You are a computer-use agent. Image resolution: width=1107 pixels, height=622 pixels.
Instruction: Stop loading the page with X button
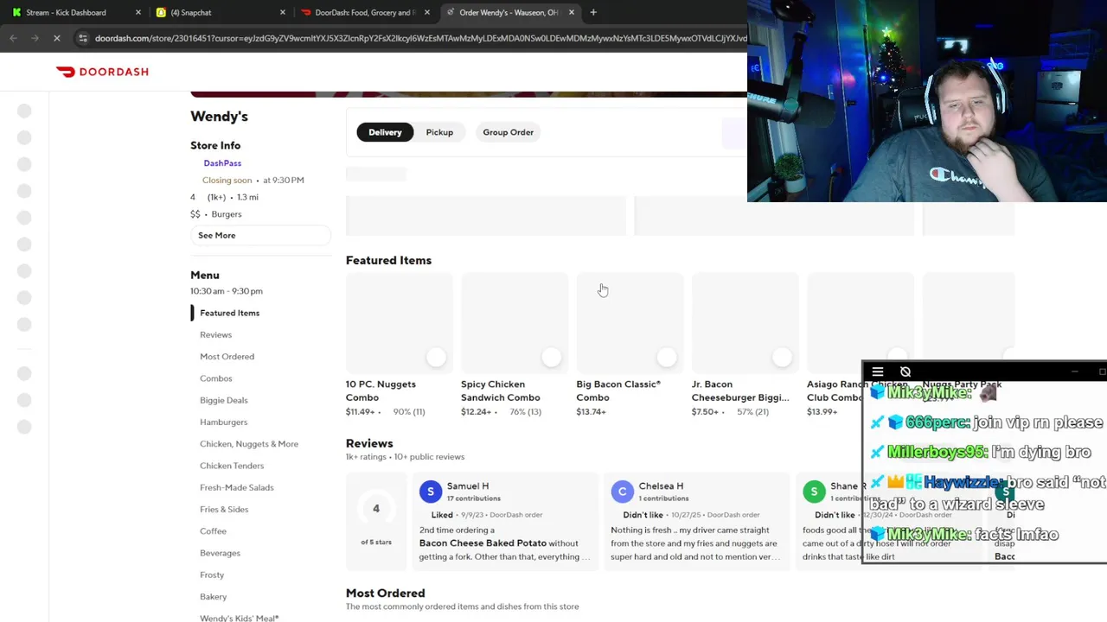[x=56, y=38]
